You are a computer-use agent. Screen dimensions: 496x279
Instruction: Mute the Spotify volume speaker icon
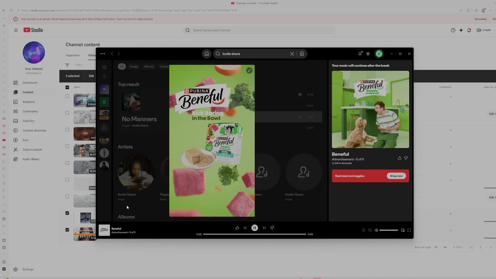(x=376, y=230)
